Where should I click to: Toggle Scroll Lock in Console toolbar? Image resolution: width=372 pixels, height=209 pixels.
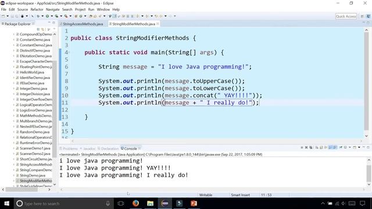point(321,147)
